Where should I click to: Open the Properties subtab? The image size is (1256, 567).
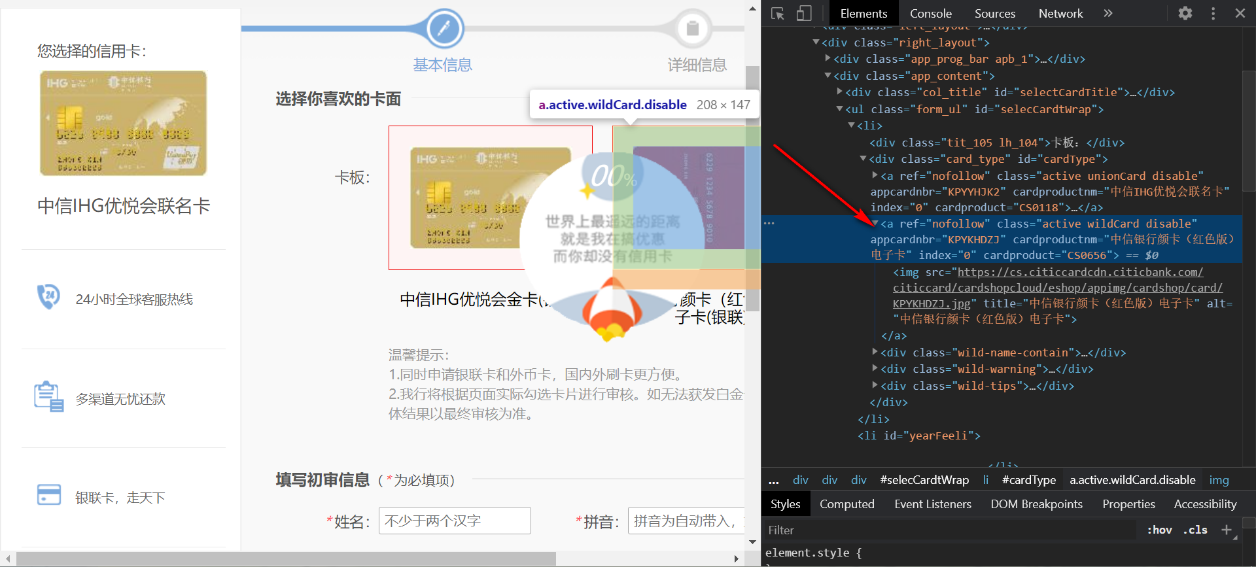pos(1128,504)
